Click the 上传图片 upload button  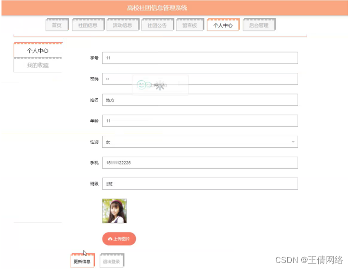(x=119, y=239)
